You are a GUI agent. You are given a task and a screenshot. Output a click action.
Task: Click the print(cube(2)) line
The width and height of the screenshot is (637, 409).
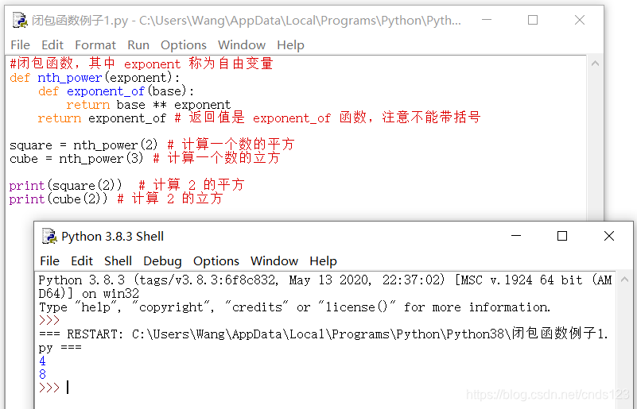(59, 199)
